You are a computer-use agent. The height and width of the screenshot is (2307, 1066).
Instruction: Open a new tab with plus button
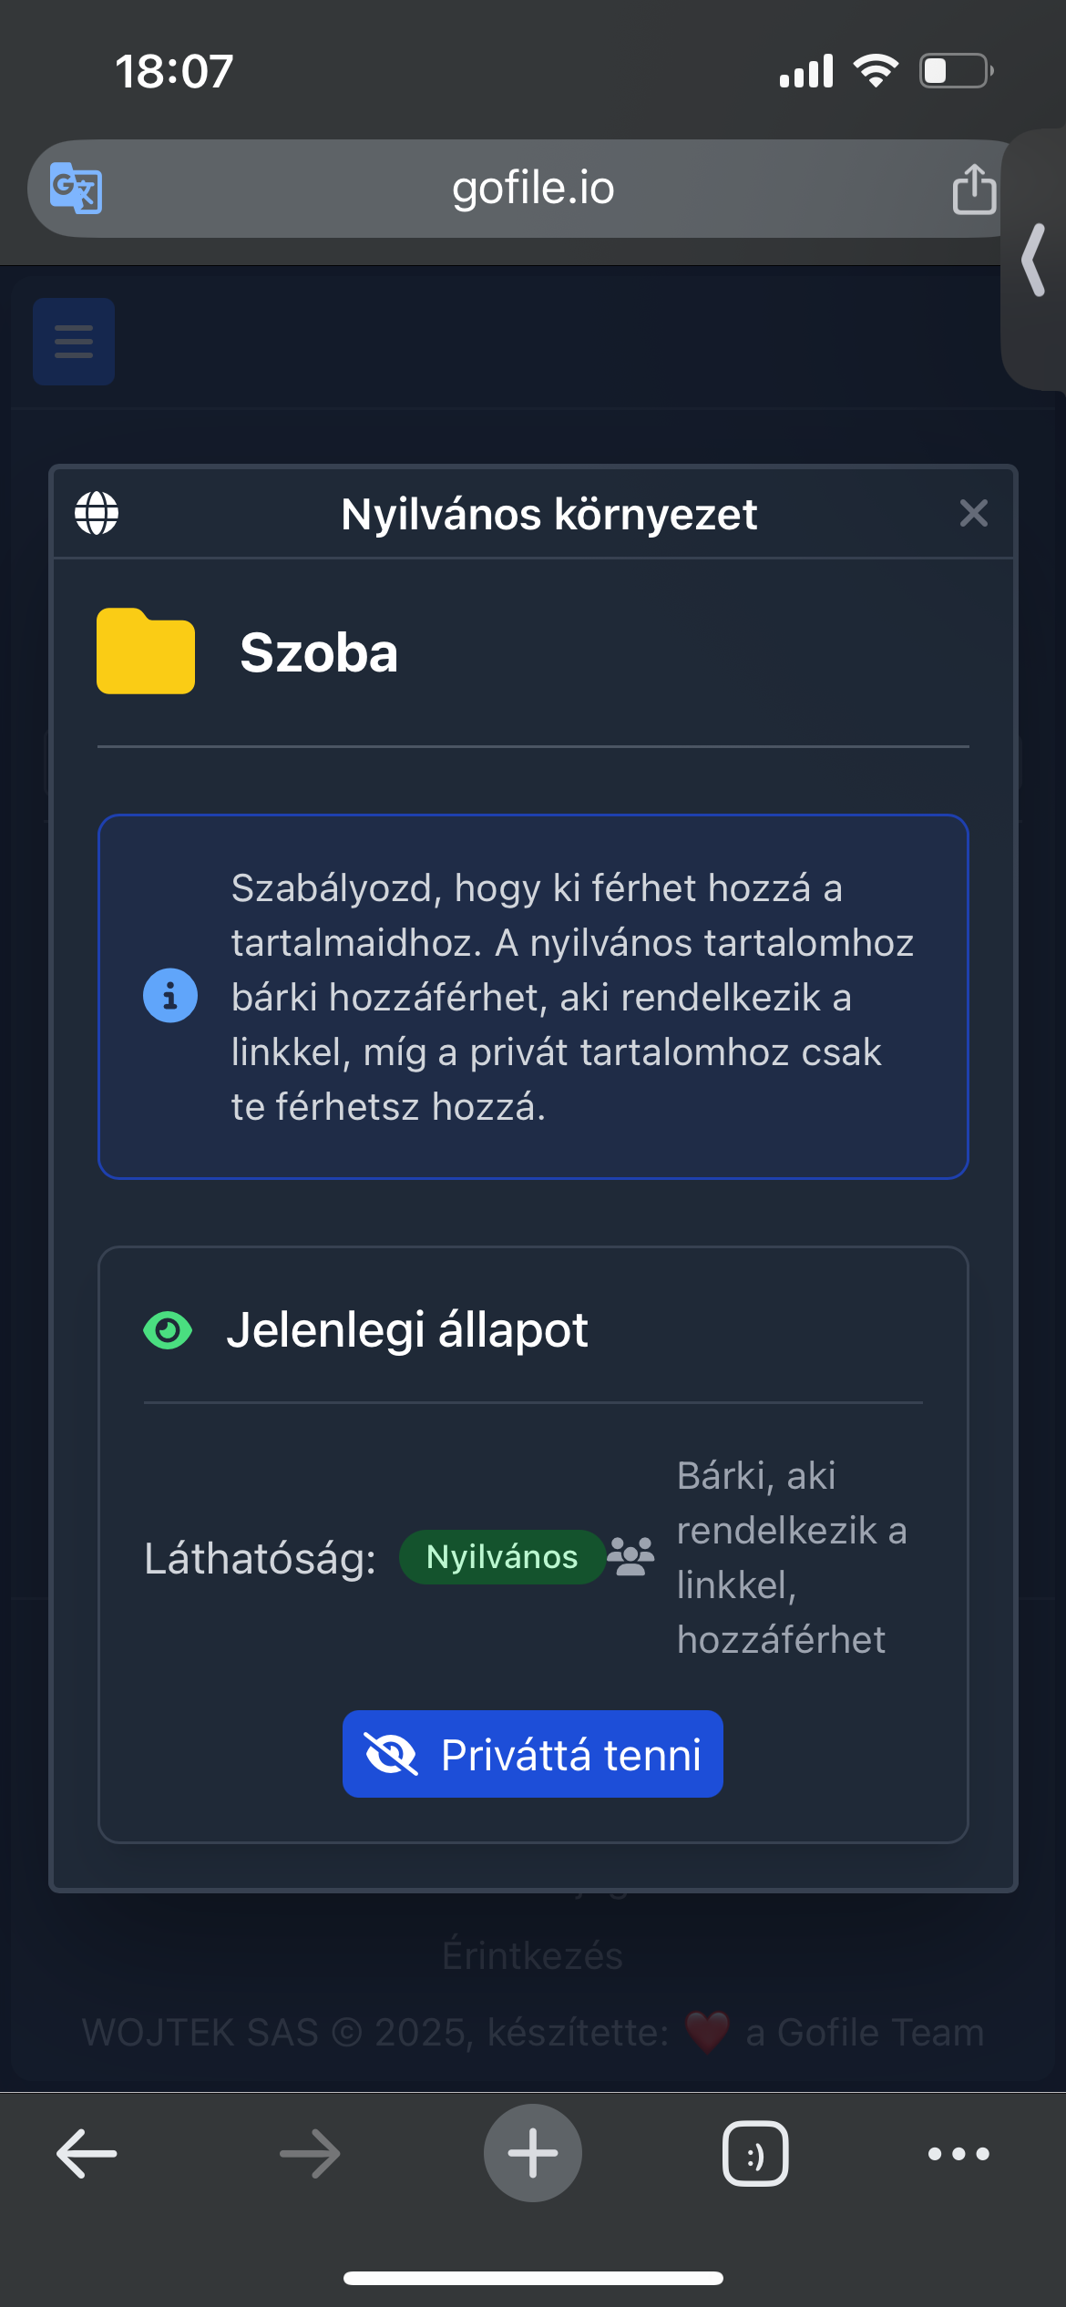click(533, 2154)
